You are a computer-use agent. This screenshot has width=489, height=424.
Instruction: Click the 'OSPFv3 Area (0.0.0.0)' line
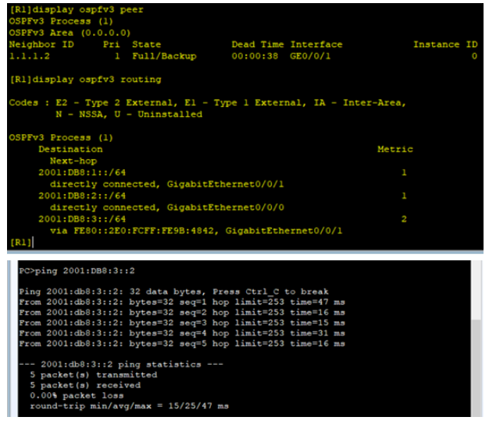[60, 33]
